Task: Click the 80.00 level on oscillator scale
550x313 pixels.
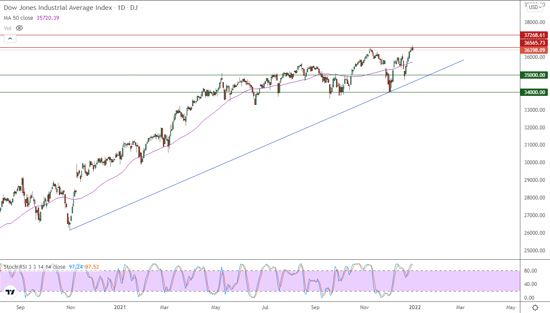Action: (x=530, y=270)
